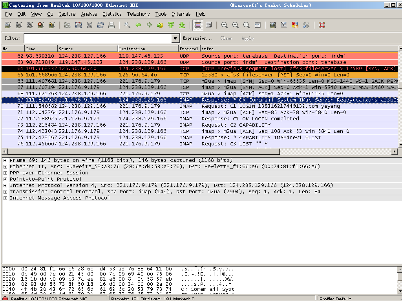Toggle auto scroll in live capture
The image size is (402, 301).
coord(209,25)
